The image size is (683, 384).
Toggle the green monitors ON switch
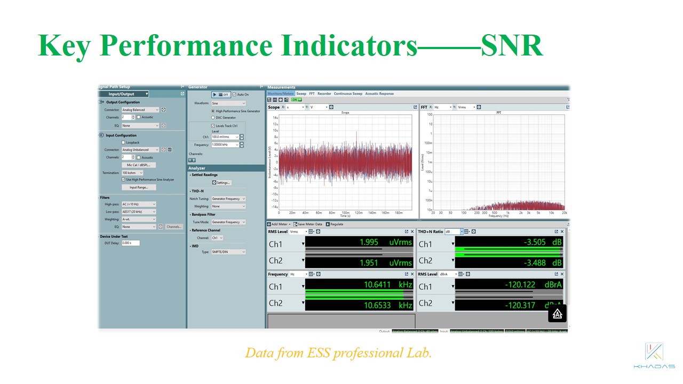coord(296,100)
